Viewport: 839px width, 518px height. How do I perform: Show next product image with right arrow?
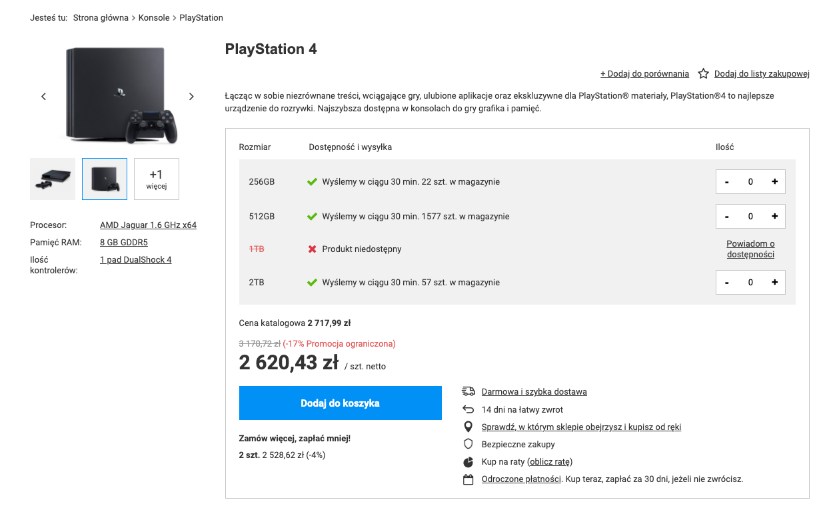click(191, 97)
